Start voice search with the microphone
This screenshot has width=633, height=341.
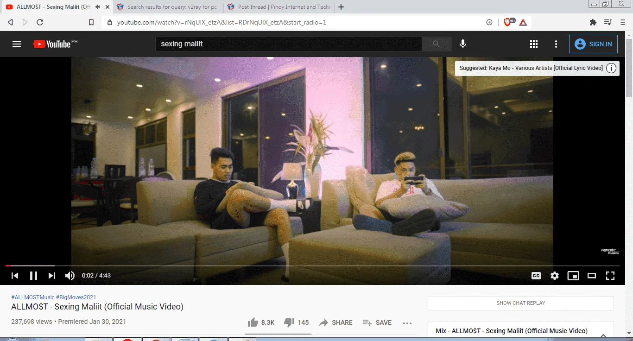pos(462,44)
